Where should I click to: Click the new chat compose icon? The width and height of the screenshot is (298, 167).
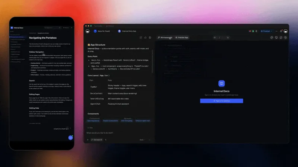click(x=141, y=37)
